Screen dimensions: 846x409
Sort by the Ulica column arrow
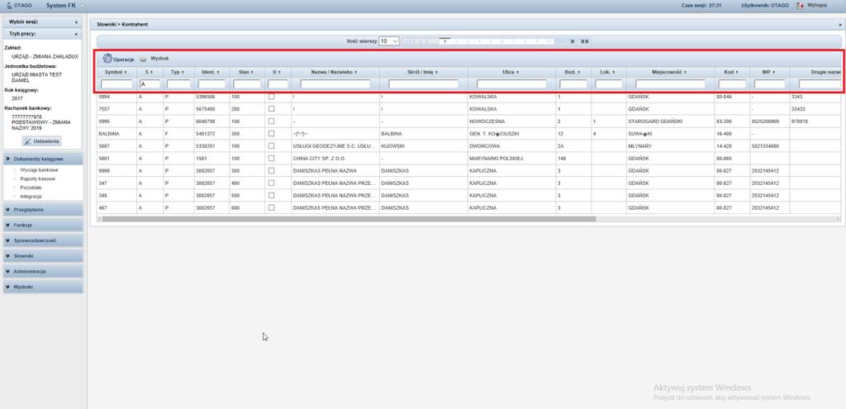(517, 72)
